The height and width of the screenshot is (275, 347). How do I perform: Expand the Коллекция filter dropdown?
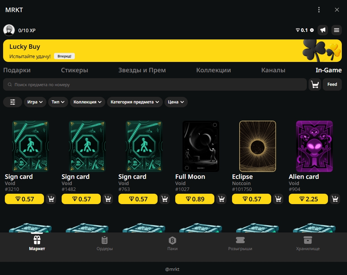88,102
